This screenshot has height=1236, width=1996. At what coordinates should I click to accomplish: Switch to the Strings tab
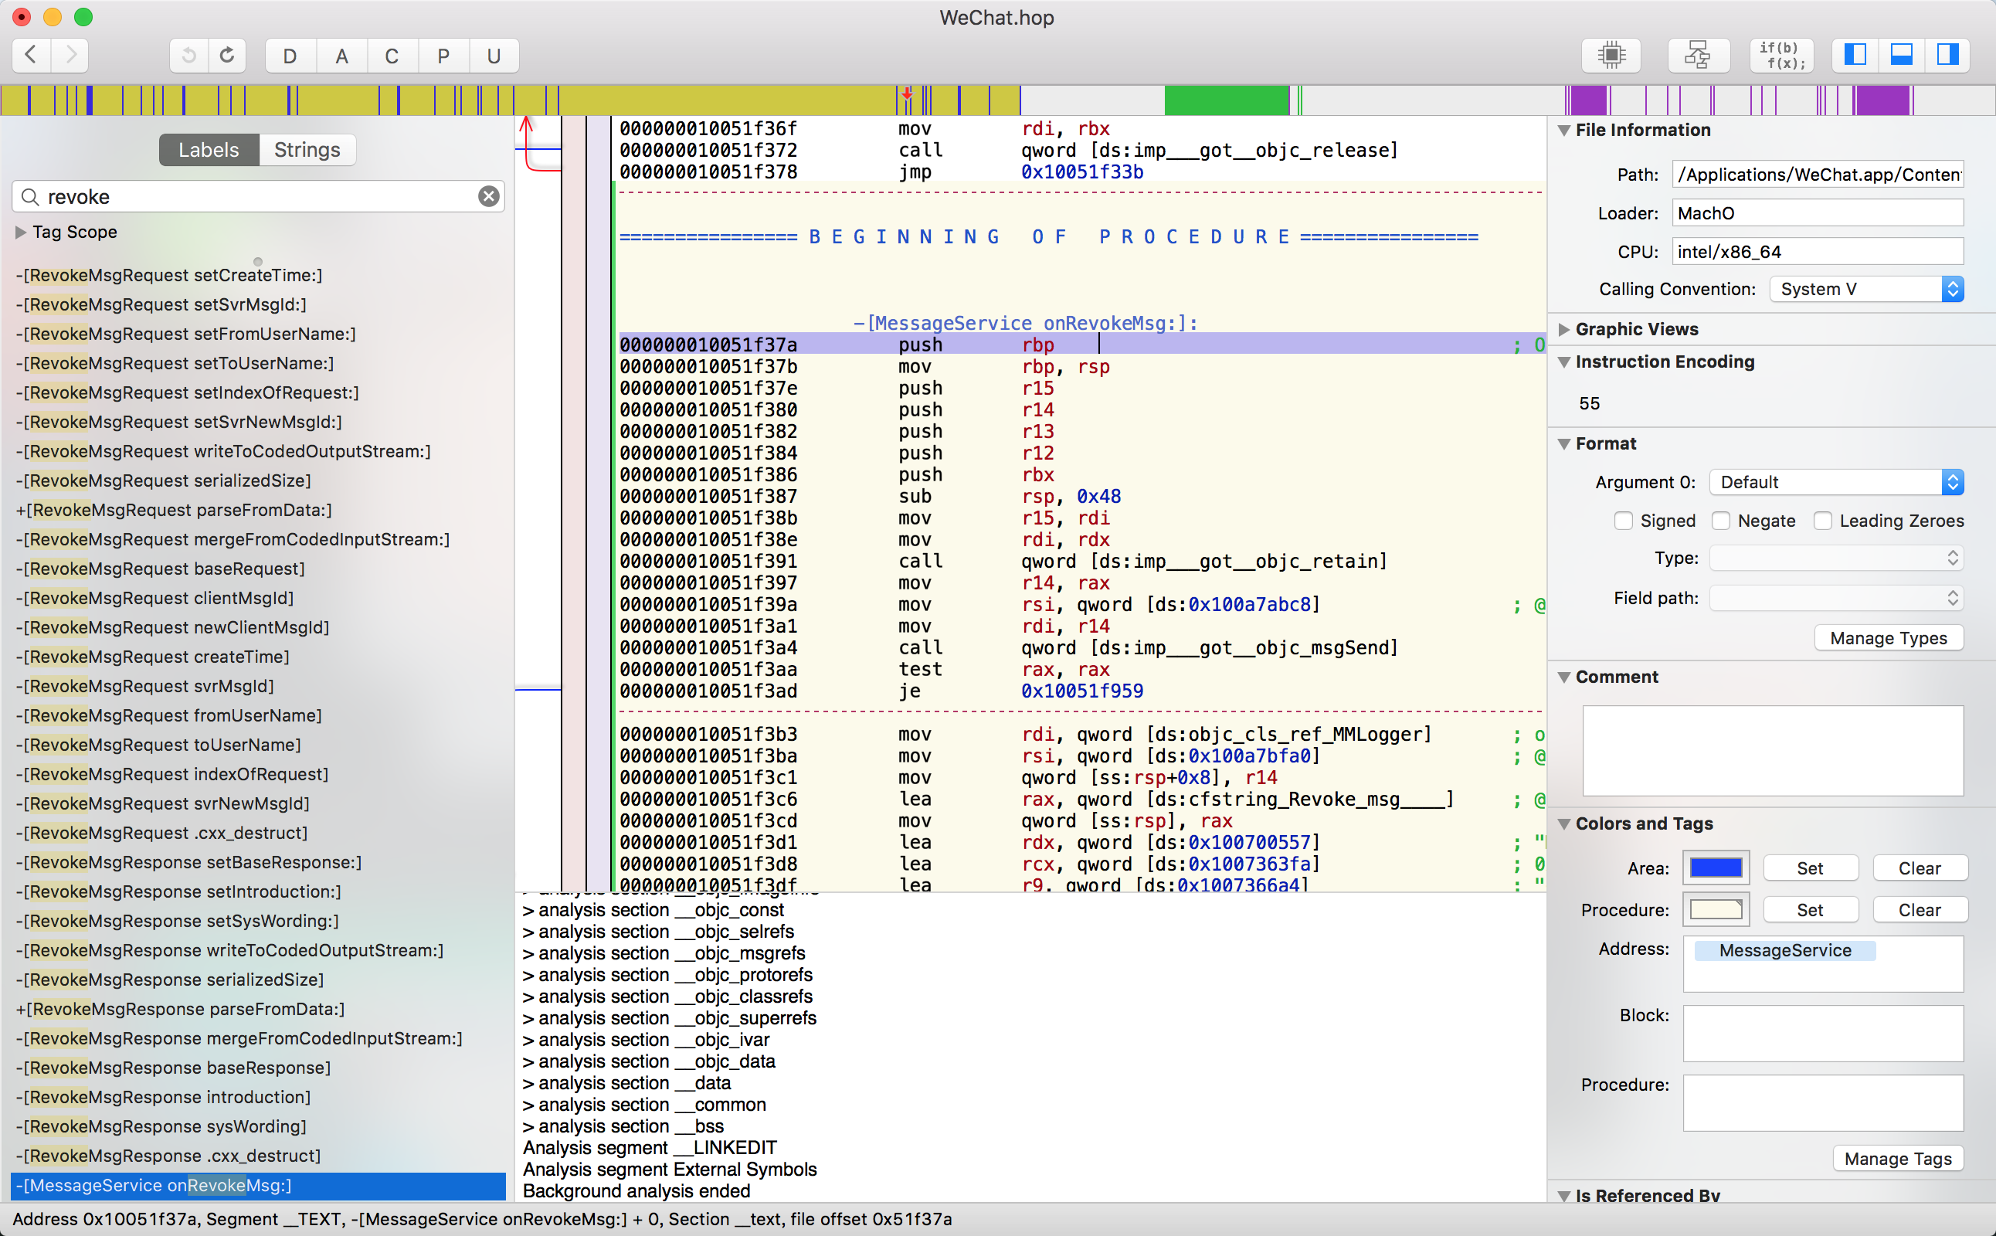[307, 150]
